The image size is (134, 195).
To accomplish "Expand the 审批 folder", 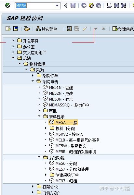I will pos(39,110).
